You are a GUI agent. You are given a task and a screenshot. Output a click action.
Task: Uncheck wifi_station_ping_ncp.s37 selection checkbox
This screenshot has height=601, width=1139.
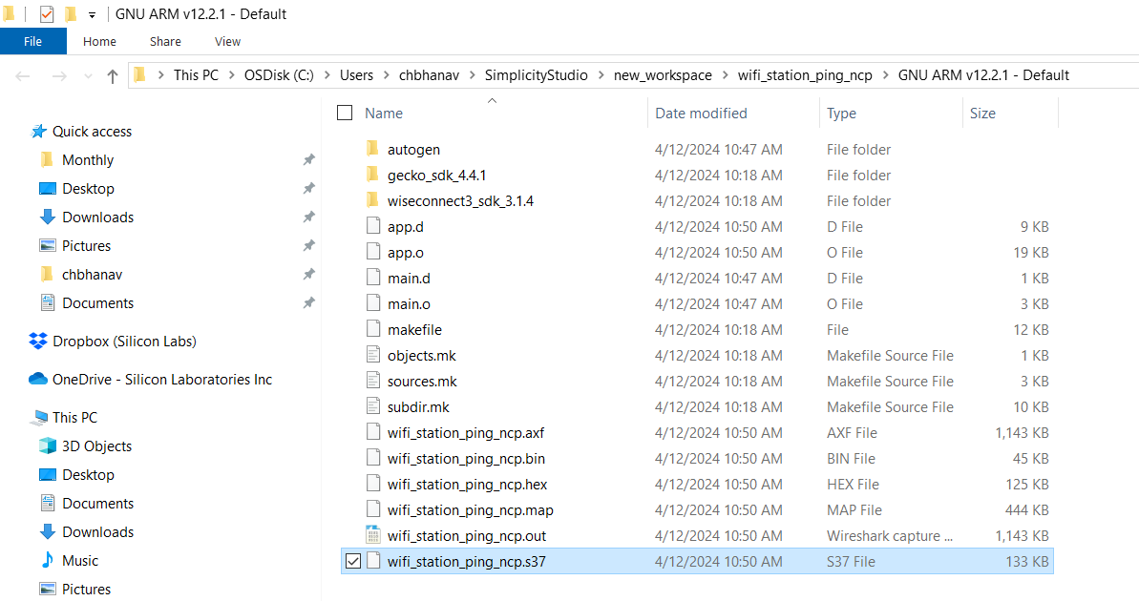pyautogui.click(x=353, y=561)
